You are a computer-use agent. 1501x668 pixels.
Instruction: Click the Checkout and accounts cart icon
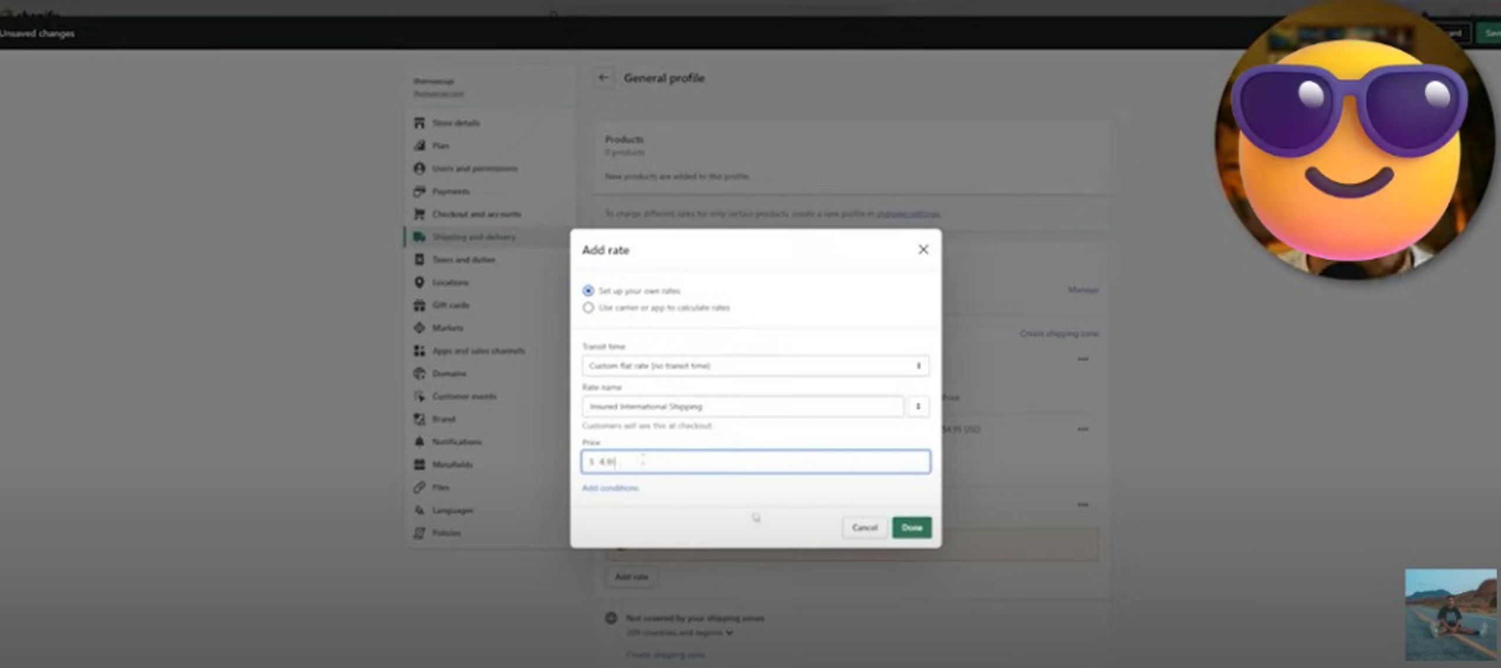pos(419,214)
